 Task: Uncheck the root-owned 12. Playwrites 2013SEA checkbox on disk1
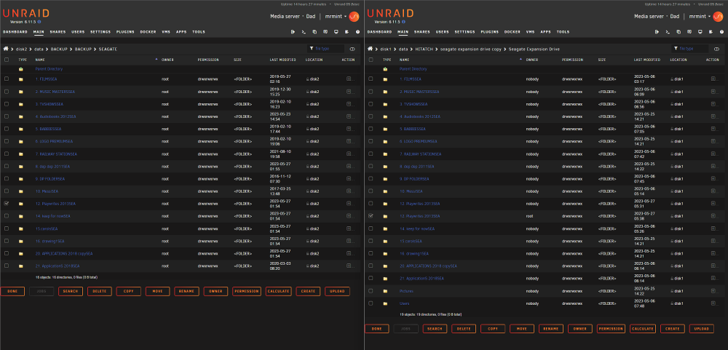tap(371, 216)
